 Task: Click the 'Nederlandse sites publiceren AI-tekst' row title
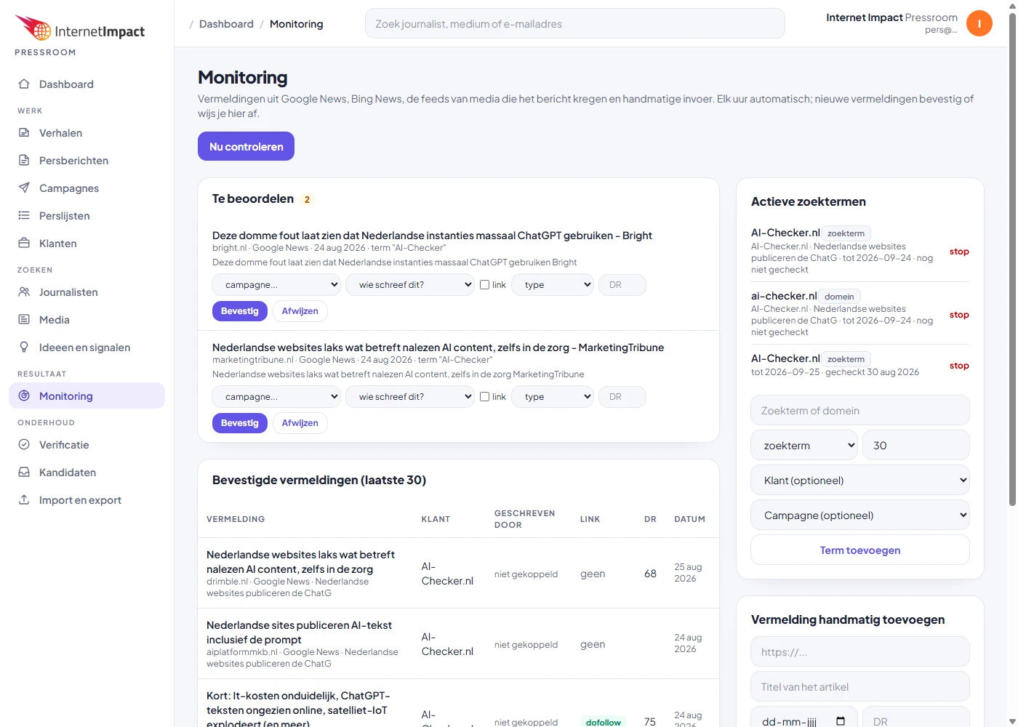click(x=299, y=632)
